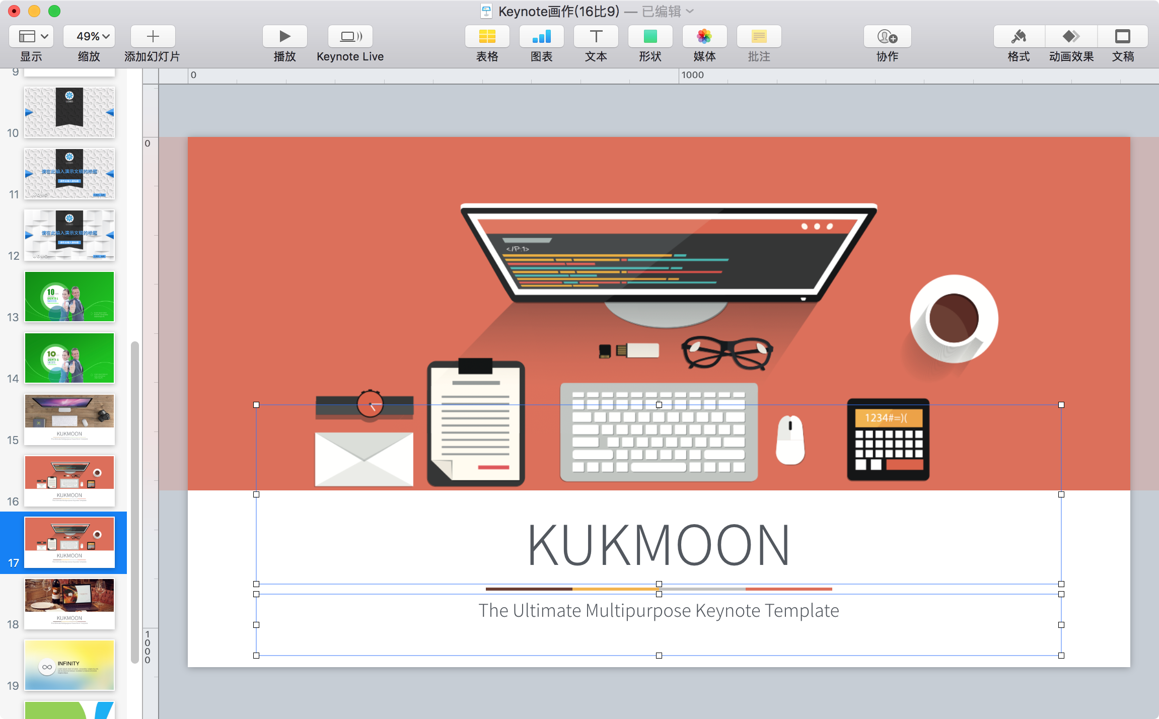
Task: Open the 49% zoom dropdown
Action: pos(89,37)
